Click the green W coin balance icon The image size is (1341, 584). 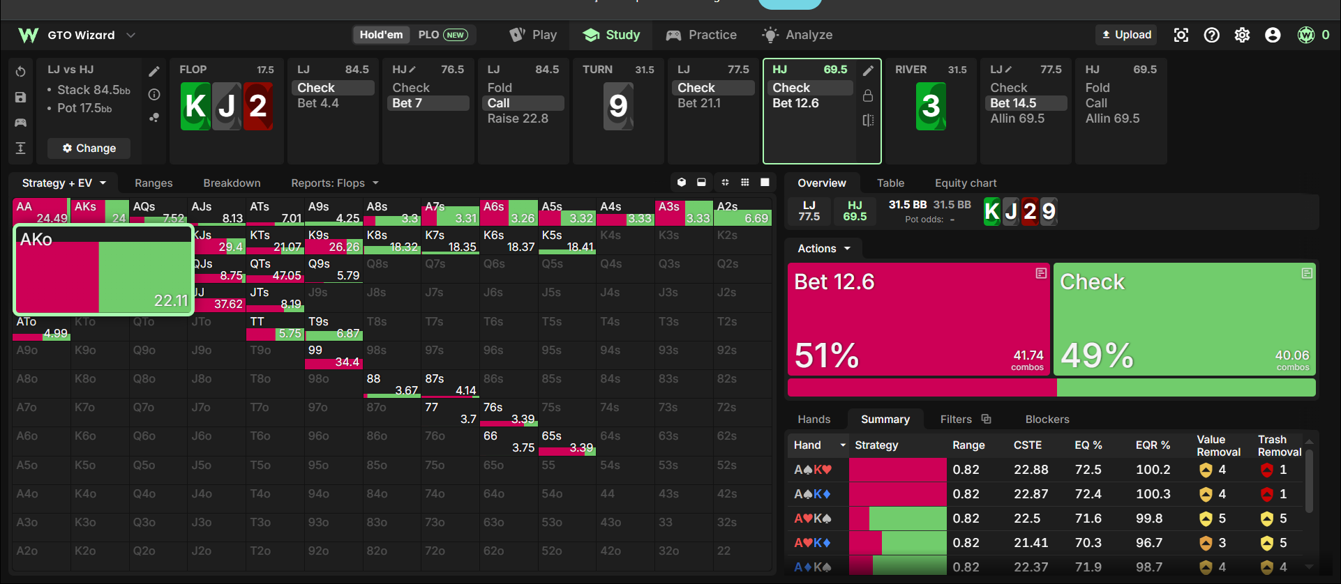tap(1306, 35)
